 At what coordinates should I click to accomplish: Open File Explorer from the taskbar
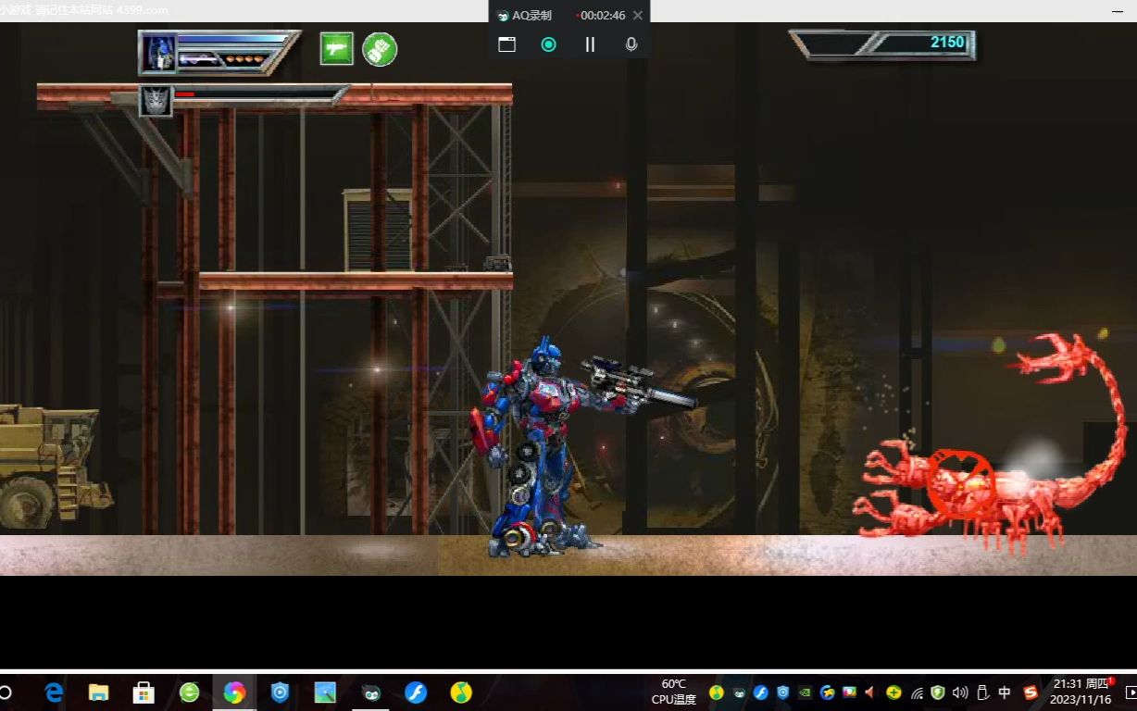98,692
